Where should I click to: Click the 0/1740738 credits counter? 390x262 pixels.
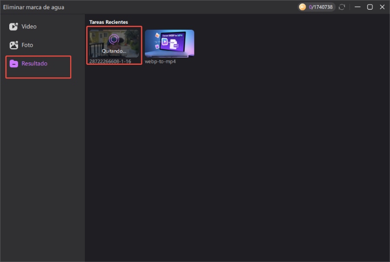pyautogui.click(x=321, y=7)
